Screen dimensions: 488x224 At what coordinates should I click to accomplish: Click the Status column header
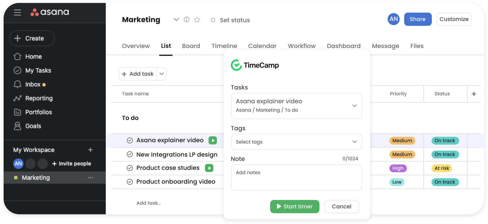pos(442,94)
